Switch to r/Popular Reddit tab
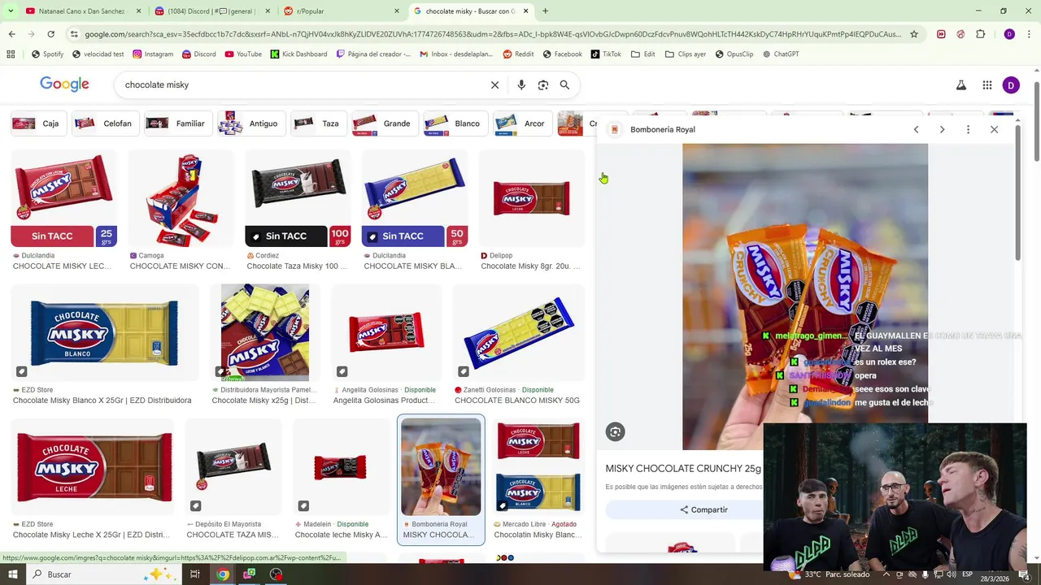The width and height of the screenshot is (1041, 585). click(x=342, y=11)
